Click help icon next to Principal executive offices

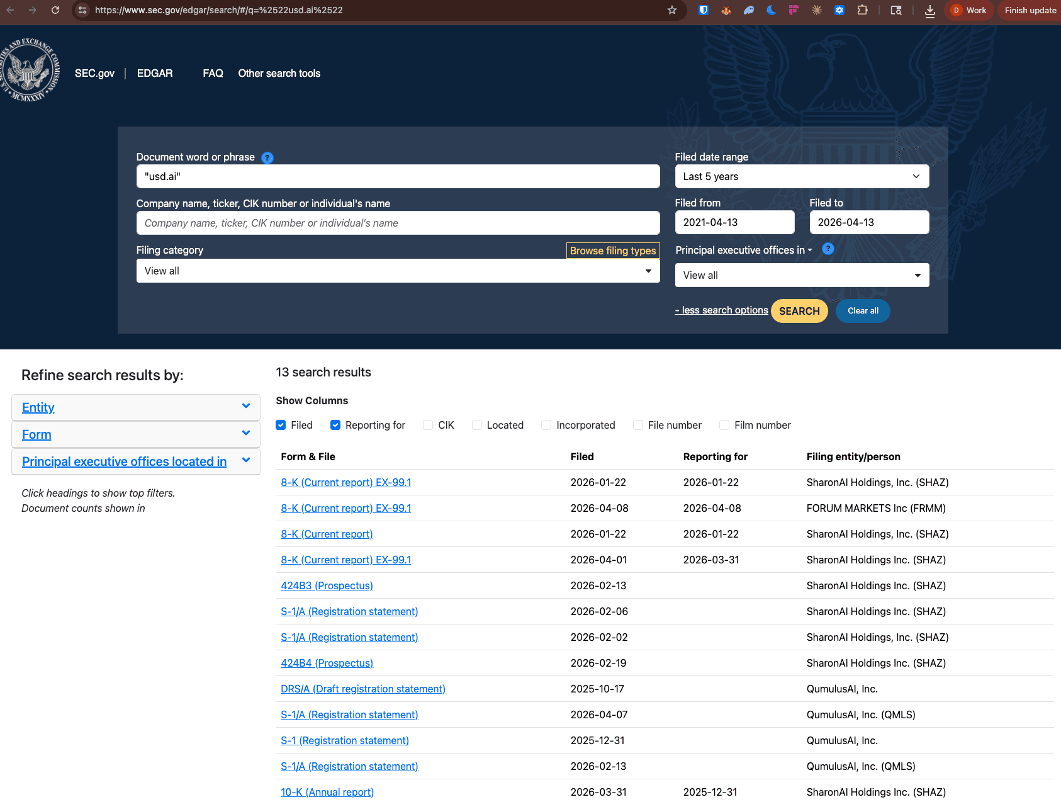[828, 249]
